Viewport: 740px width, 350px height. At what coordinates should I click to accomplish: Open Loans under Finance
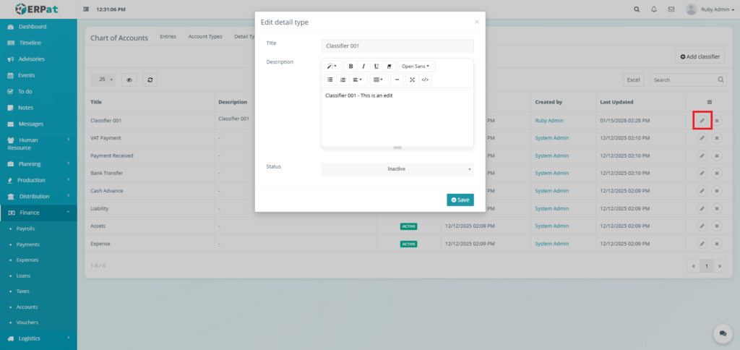tap(22, 276)
